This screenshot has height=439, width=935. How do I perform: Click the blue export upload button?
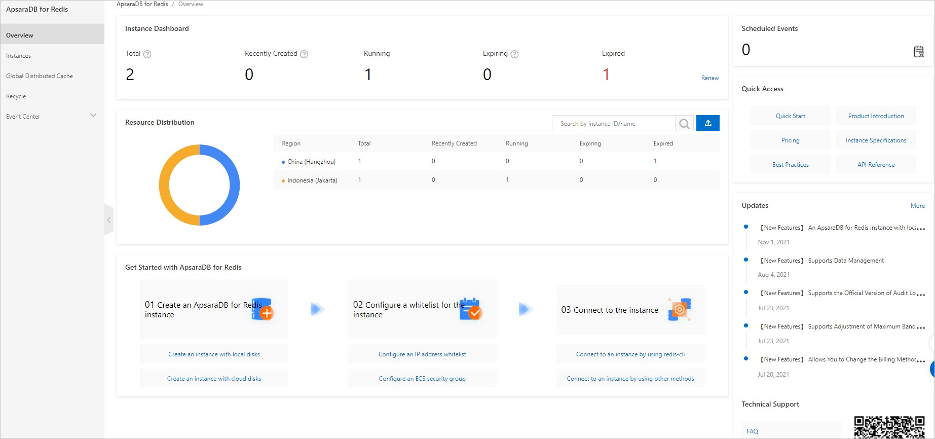click(x=708, y=123)
